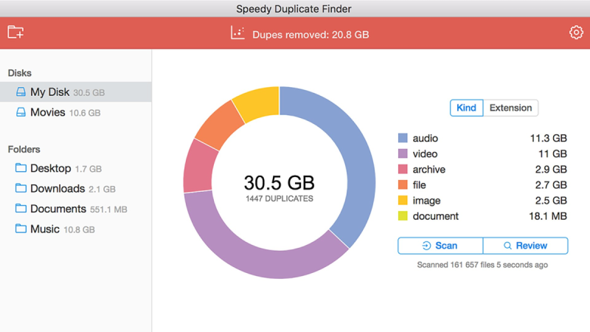Start a new scan with Scan

(x=440, y=246)
